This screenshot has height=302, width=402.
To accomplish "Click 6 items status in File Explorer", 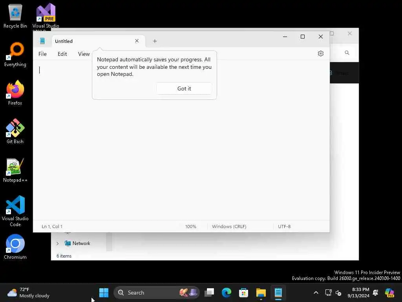I will (x=64, y=256).
